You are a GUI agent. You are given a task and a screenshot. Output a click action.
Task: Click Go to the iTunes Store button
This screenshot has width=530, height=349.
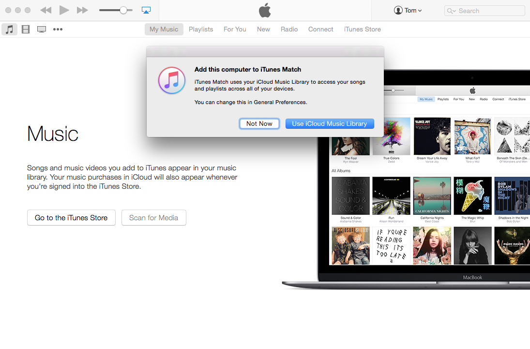click(x=71, y=217)
